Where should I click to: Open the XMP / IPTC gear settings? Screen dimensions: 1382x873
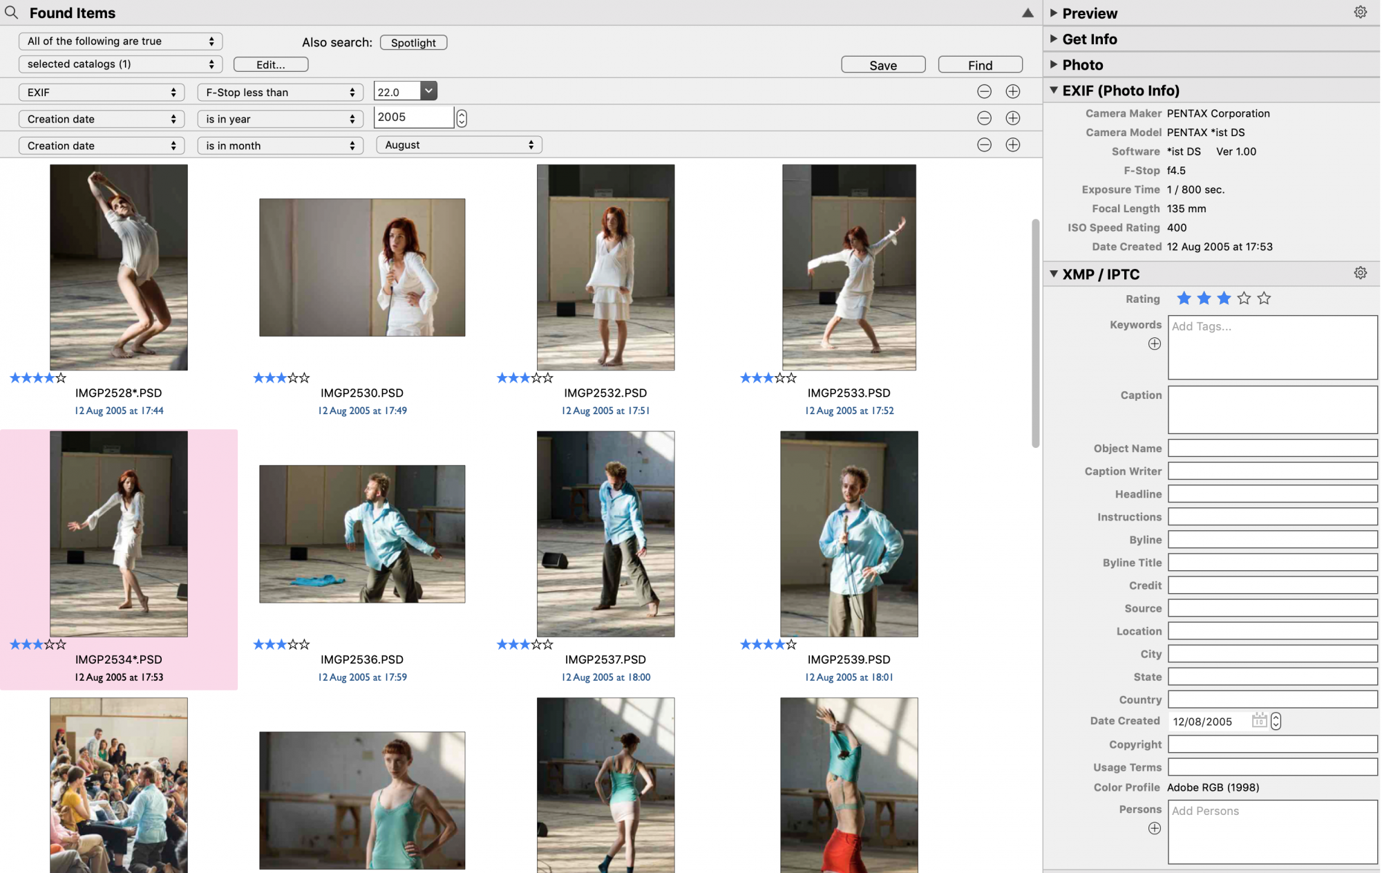pyautogui.click(x=1360, y=273)
